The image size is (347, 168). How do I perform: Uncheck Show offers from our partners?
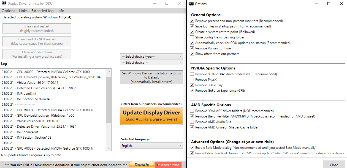192,54
